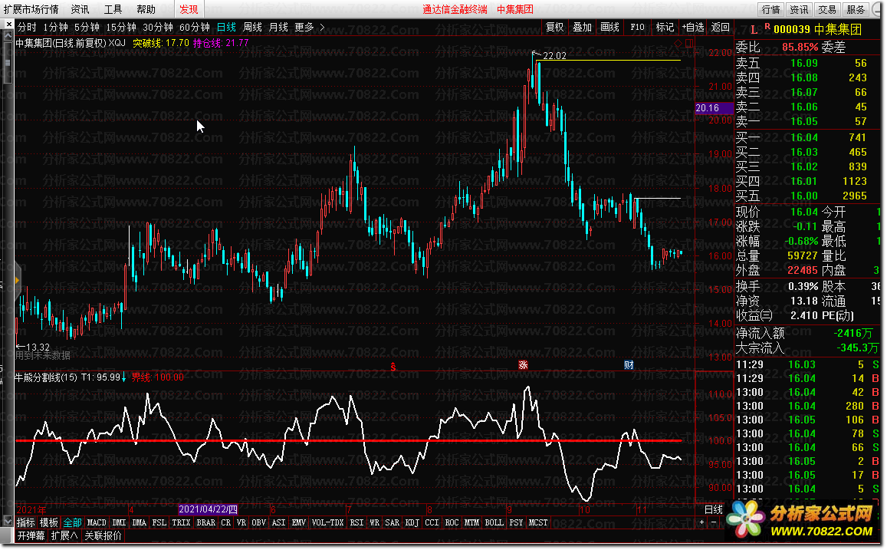Select the MCST indicator

point(538,523)
